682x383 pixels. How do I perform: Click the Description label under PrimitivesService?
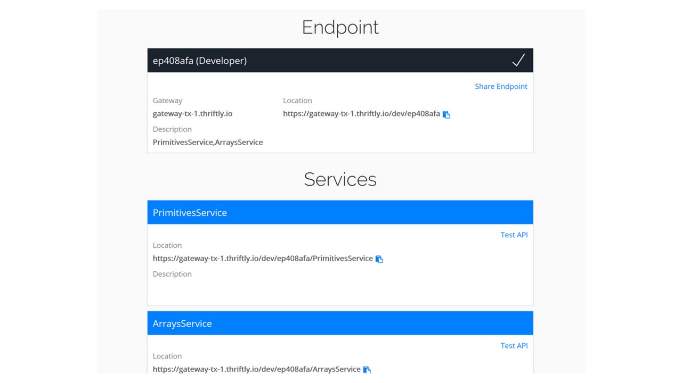click(172, 274)
